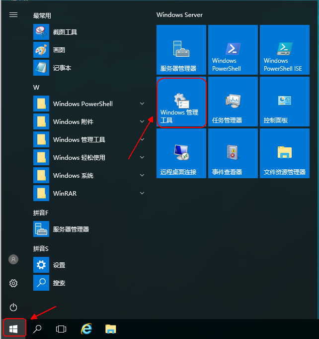The height and width of the screenshot is (339, 319).
Task: Open File Explorer from the taskbar
Action: 111,329
